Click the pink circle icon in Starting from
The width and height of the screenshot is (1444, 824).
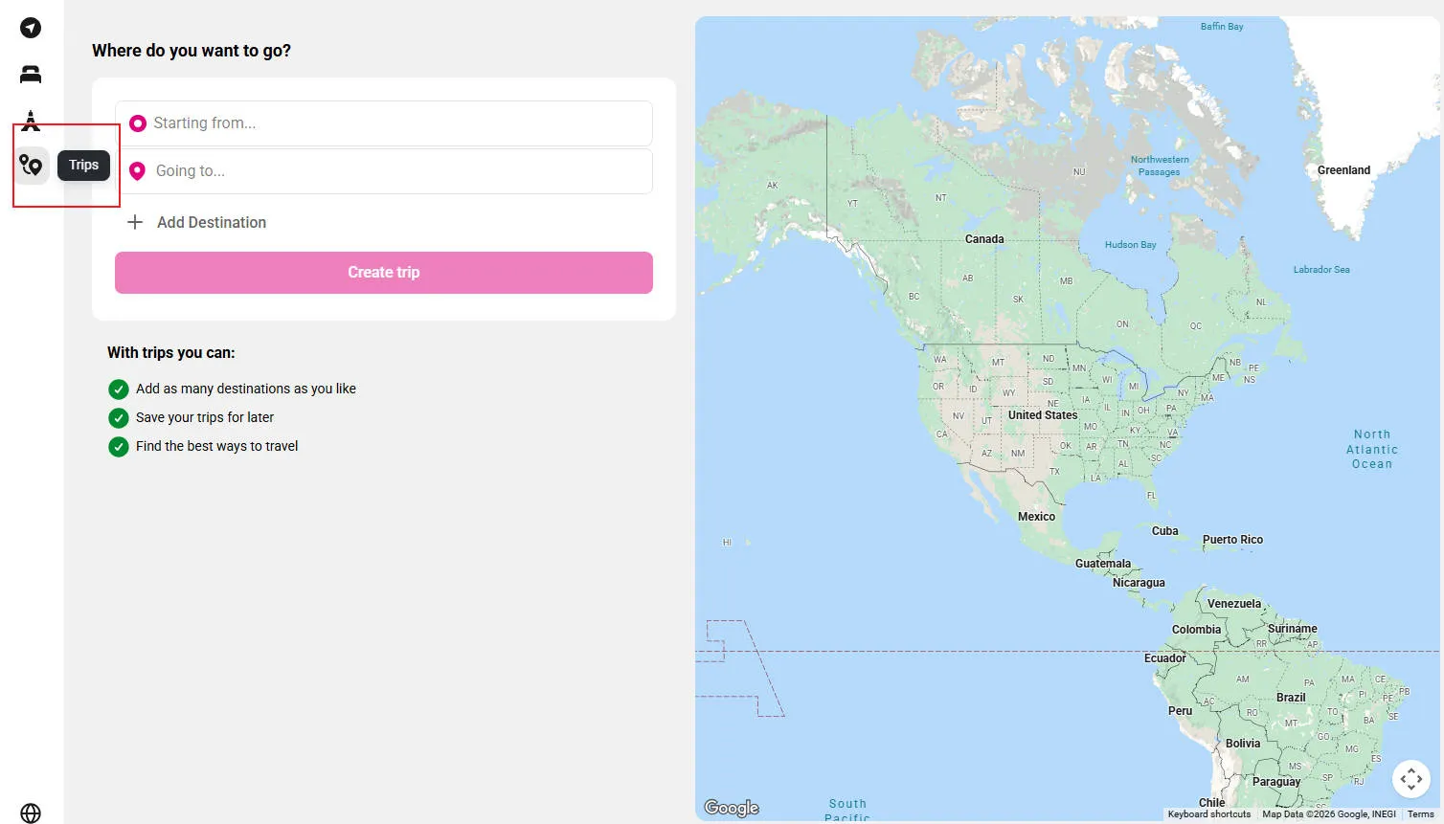click(138, 123)
